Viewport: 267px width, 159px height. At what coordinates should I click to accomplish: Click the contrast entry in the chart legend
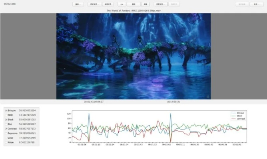(240, 118)
